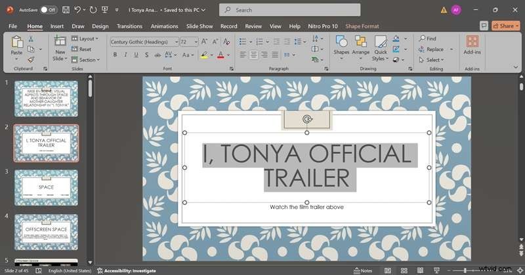The image size is (525, 275).
Task: Click Start From Beginning presentation icon
Action: pos(105,10)
